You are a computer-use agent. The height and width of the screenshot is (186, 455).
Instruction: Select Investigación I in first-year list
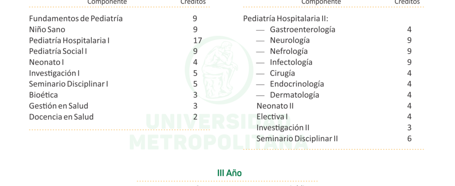pyautogui.click(x=54, y=73)
